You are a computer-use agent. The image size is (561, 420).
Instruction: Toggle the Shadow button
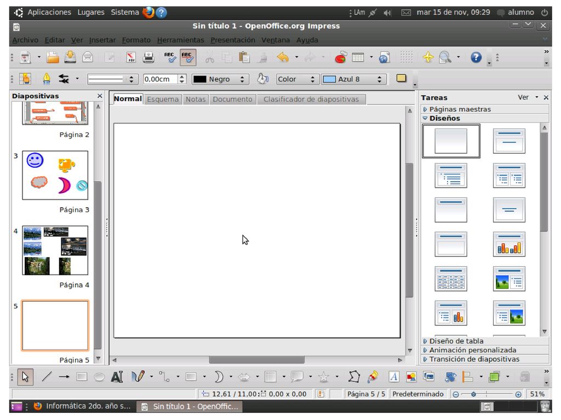(402, 78)
